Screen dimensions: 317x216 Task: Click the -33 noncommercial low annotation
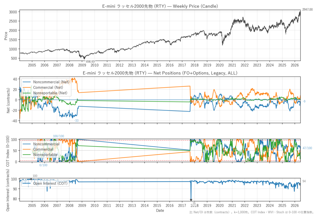(x=76, y=121)
